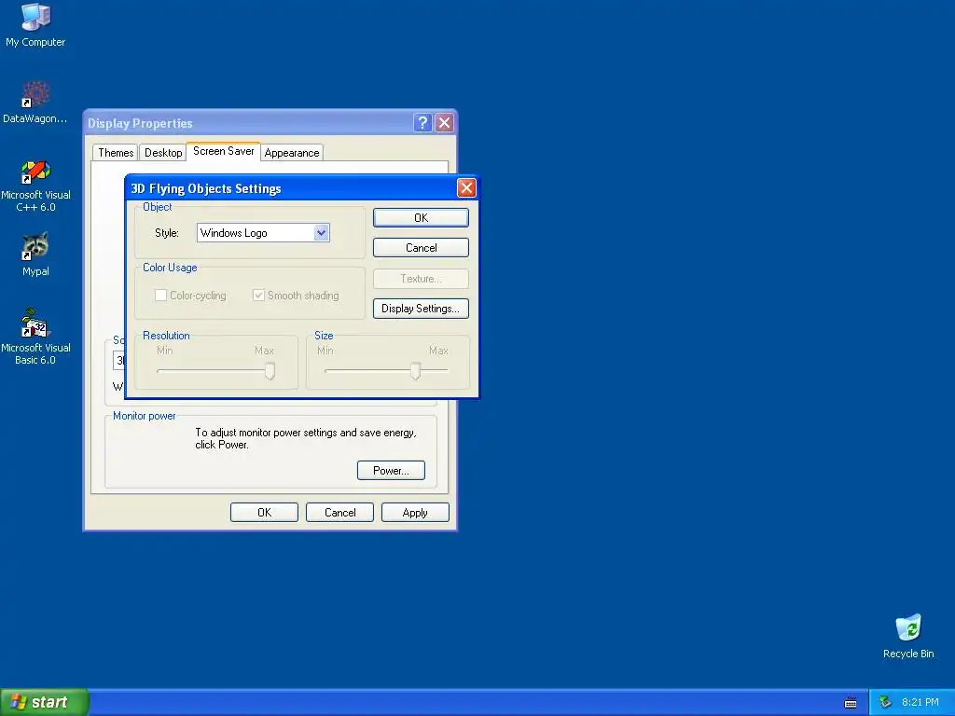The width and height of the screenshot is (955, 716).
Task: Click the Resolution slider thumb
Action: (270, 371)
